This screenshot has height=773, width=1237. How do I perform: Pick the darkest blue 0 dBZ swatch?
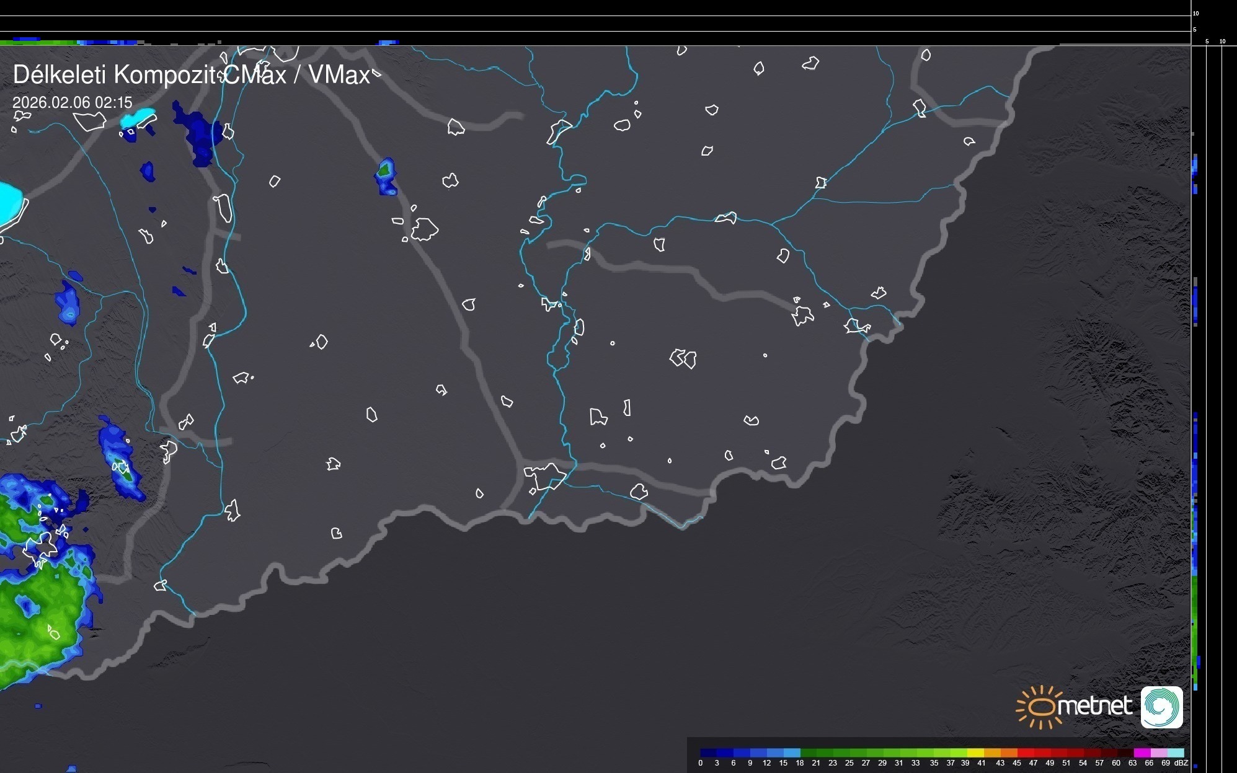tap(709, 753)
